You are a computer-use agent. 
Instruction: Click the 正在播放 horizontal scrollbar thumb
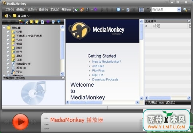[x=159, y=98]
